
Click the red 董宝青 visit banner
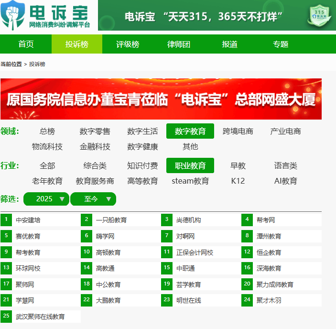tap(161, 99)
